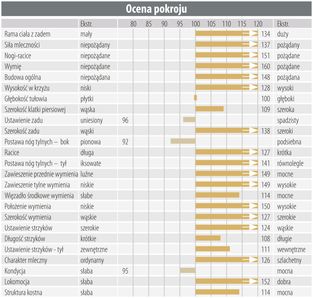The width and height of the screenshot is (313, 298).
Task: Select the Głębokość tułowia row label
Action: coord(26,99)
